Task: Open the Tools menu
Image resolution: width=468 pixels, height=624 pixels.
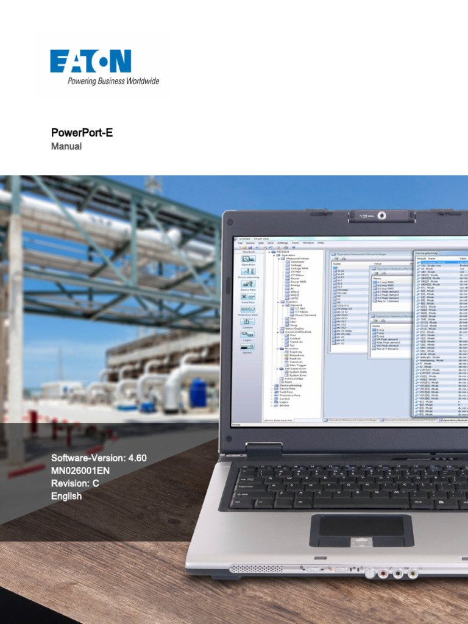Action: (296, 243)
